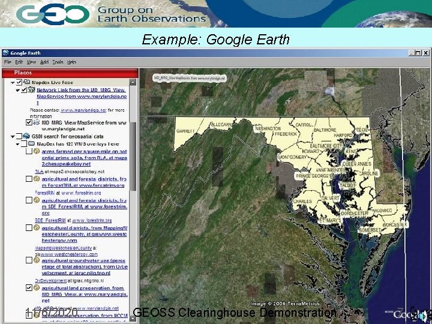Collapse the MapDex WMS overlays folder

[x=18, y=144]
